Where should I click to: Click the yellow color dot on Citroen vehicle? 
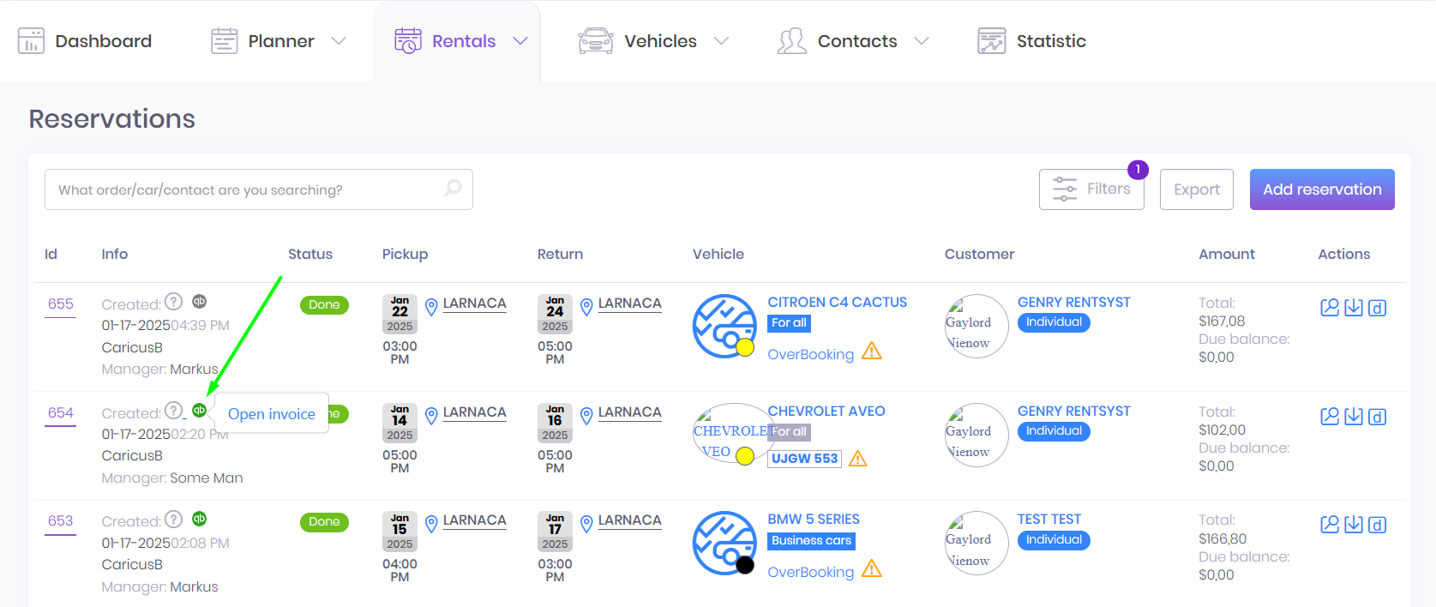point(745,347)
